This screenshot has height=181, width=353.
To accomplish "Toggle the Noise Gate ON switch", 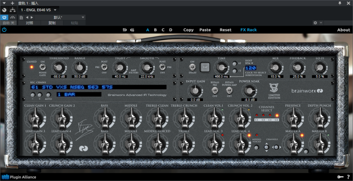I will coord(42,67).
